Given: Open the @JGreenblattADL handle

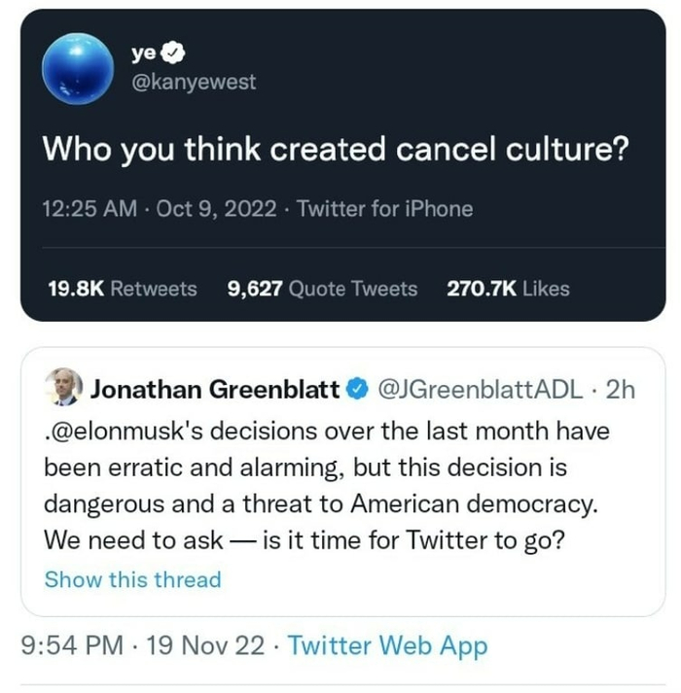Looking at the screenshot, I should point(481,391).
